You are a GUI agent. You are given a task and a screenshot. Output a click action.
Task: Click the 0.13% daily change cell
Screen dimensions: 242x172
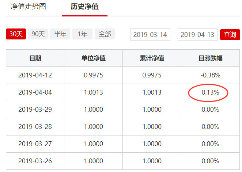pyautogui.click(x=210, y=92)
